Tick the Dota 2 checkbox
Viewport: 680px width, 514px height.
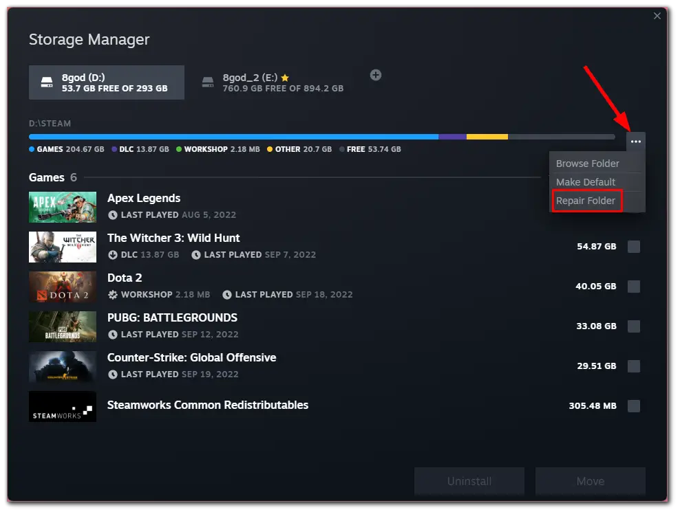tap(634, 287)
